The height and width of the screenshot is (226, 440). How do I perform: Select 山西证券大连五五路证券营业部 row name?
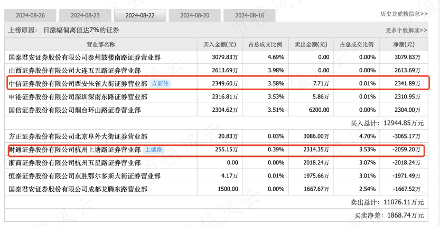75,71
